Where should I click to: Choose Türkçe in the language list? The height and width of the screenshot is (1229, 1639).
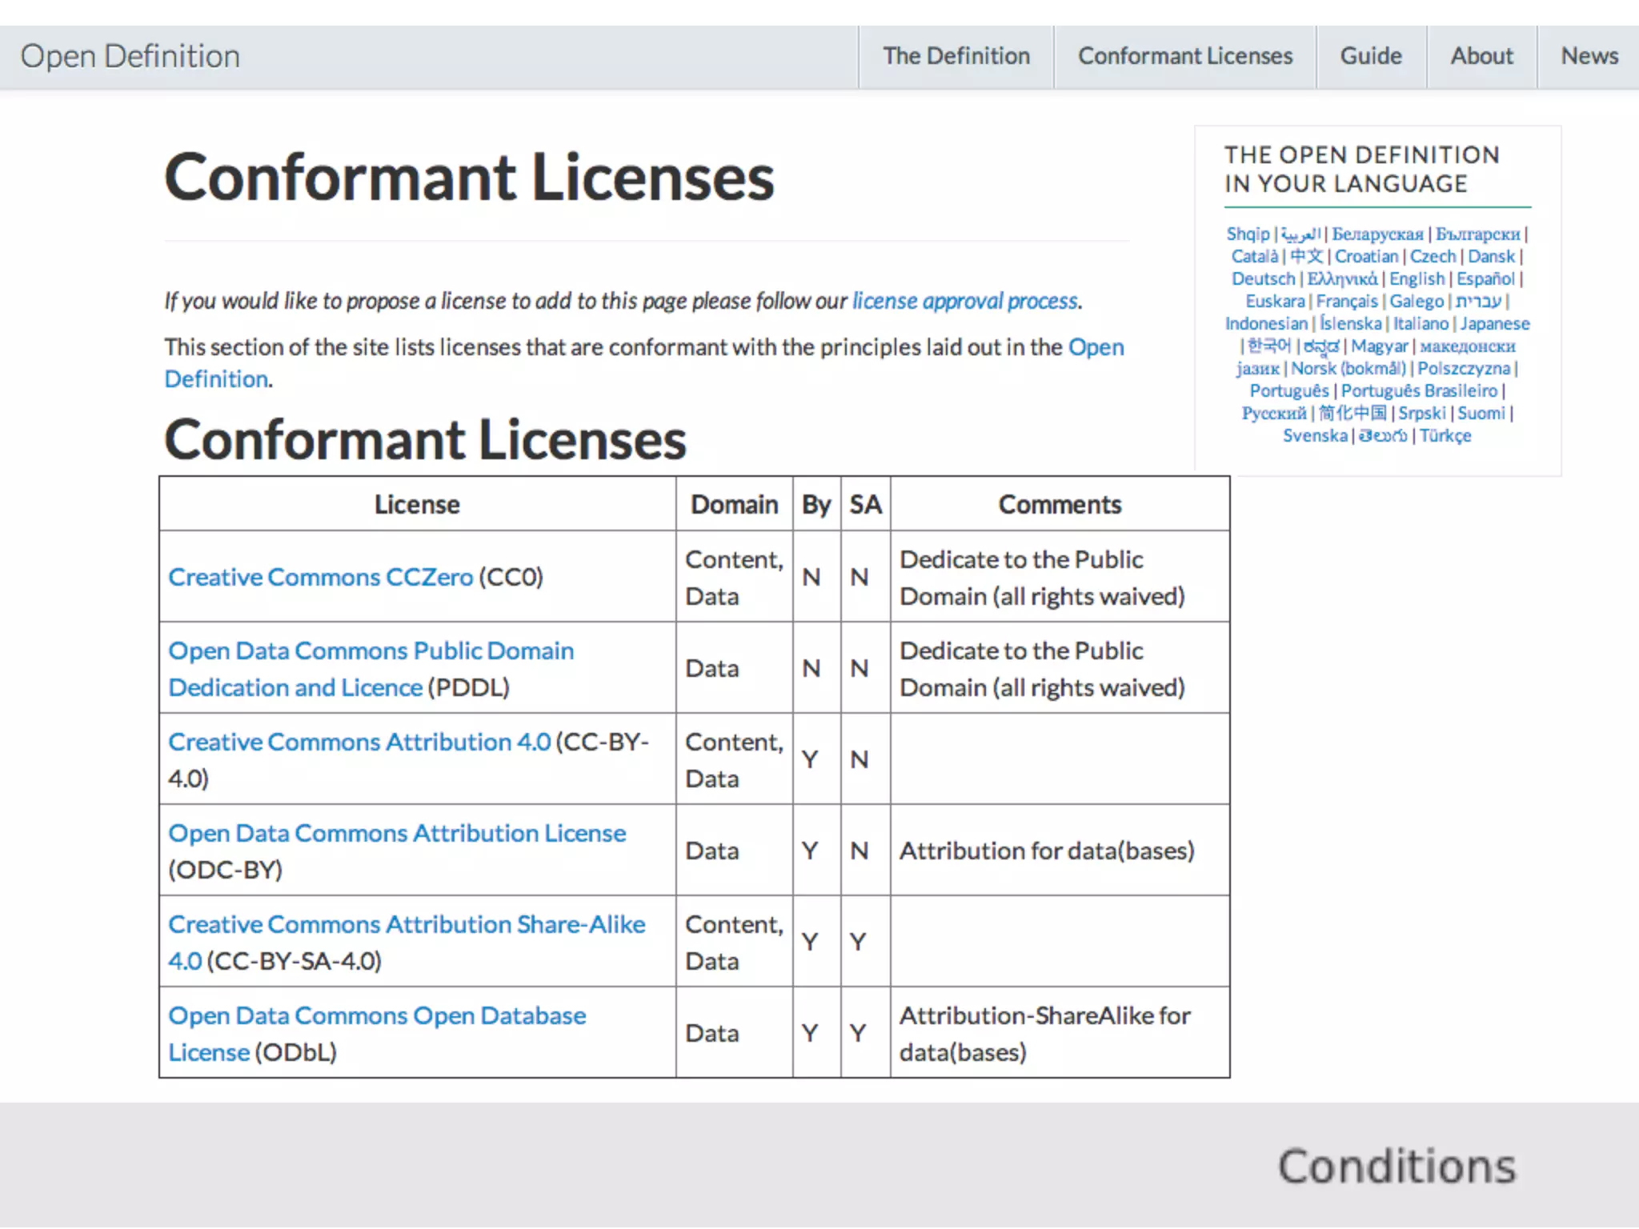click(x=1445, y=436)
